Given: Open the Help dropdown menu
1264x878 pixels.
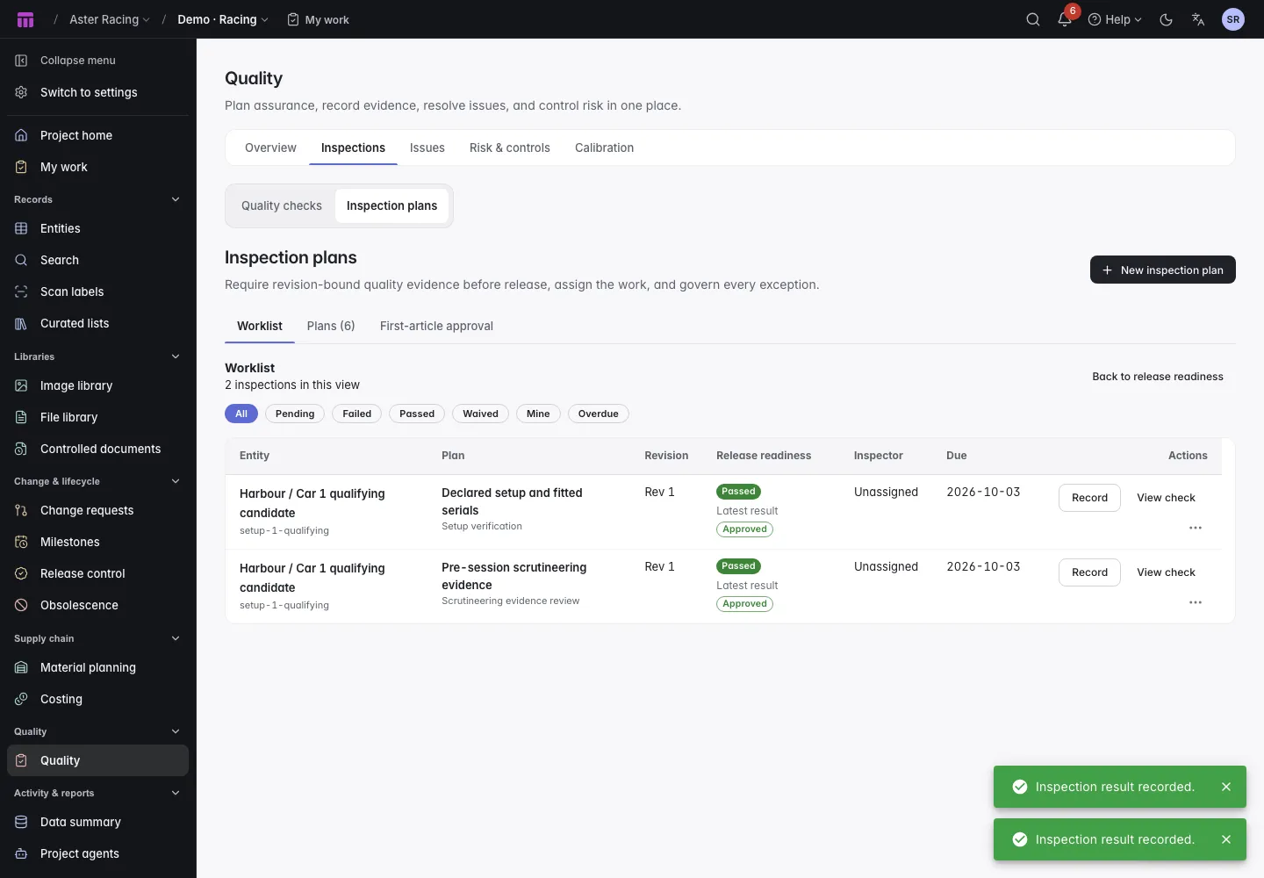Looking at the screenshot, I should 1116,19.
